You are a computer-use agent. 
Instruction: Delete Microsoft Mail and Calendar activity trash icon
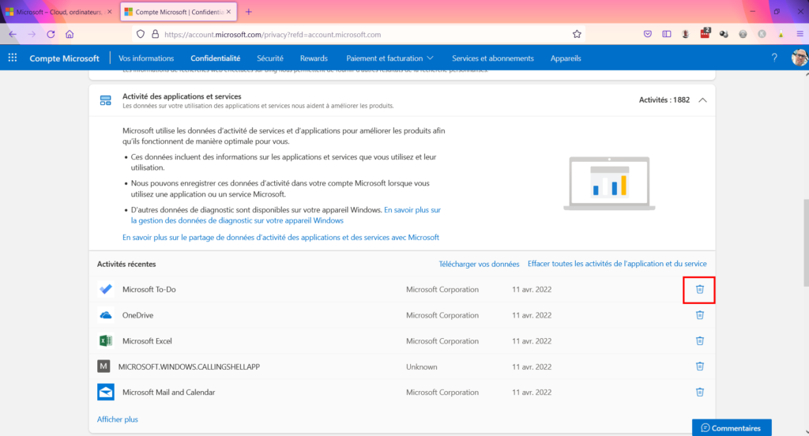pyautogui.click(x=700, y=392)
